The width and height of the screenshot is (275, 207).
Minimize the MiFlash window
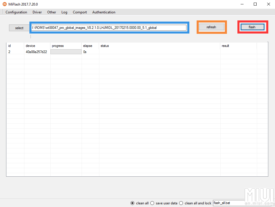pos(242,4)
